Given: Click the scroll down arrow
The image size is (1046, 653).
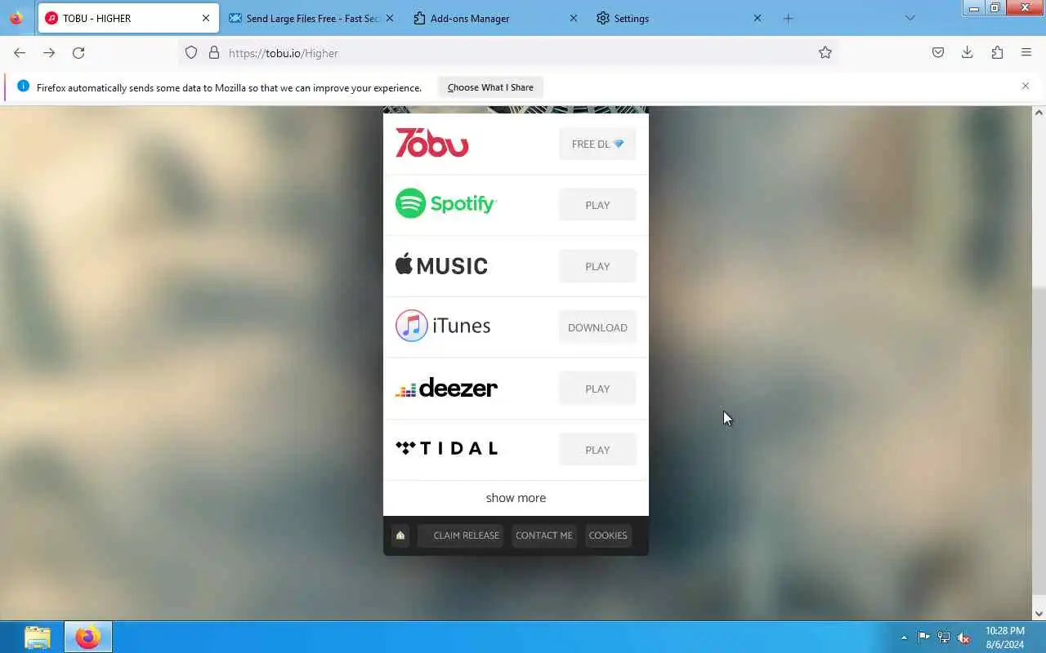Looking at the screenshot, I should point(1039,614).
